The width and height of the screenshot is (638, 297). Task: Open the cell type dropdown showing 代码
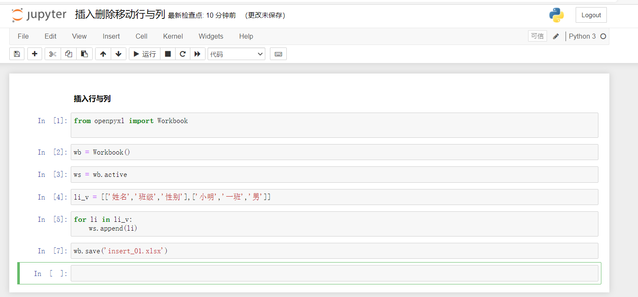click(x=236, y=54)
